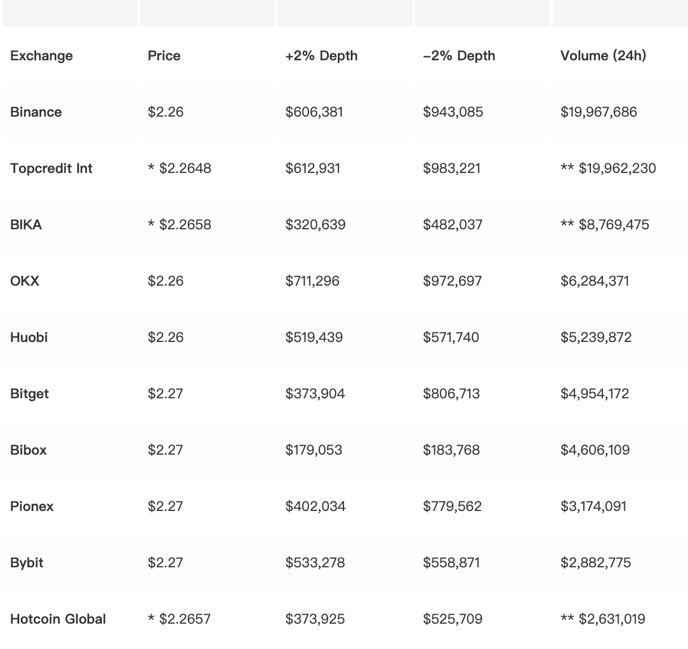Open the Binance exchange link
This screenshot has height=649, width=688.
[36, 112]
